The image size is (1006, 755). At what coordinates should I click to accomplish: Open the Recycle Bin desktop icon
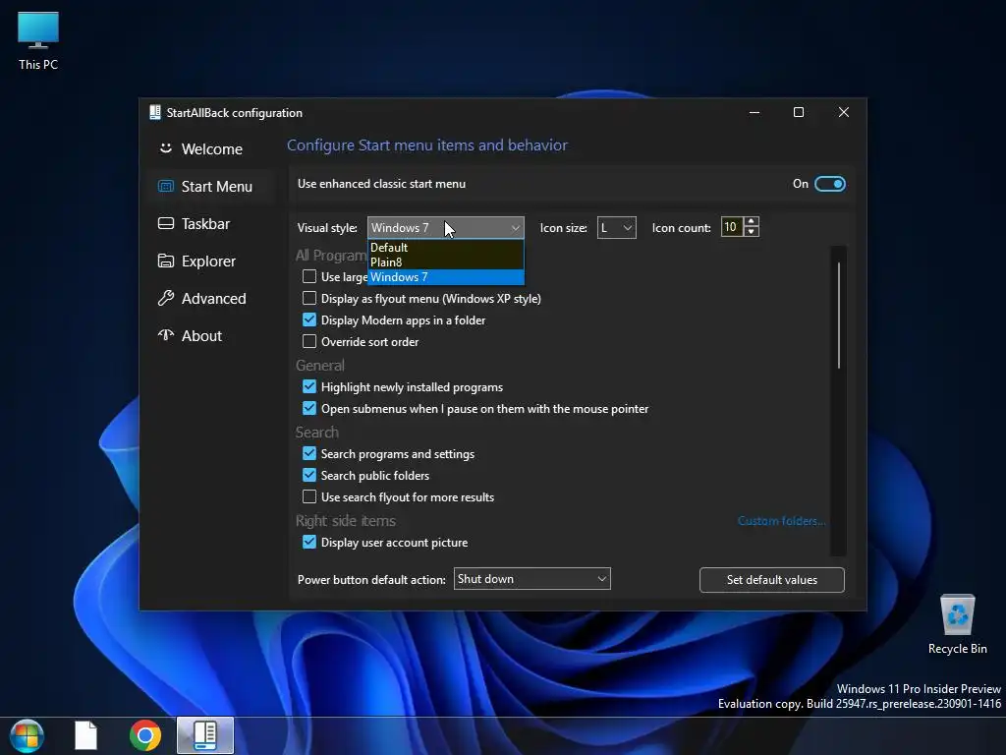pos(957,624)
